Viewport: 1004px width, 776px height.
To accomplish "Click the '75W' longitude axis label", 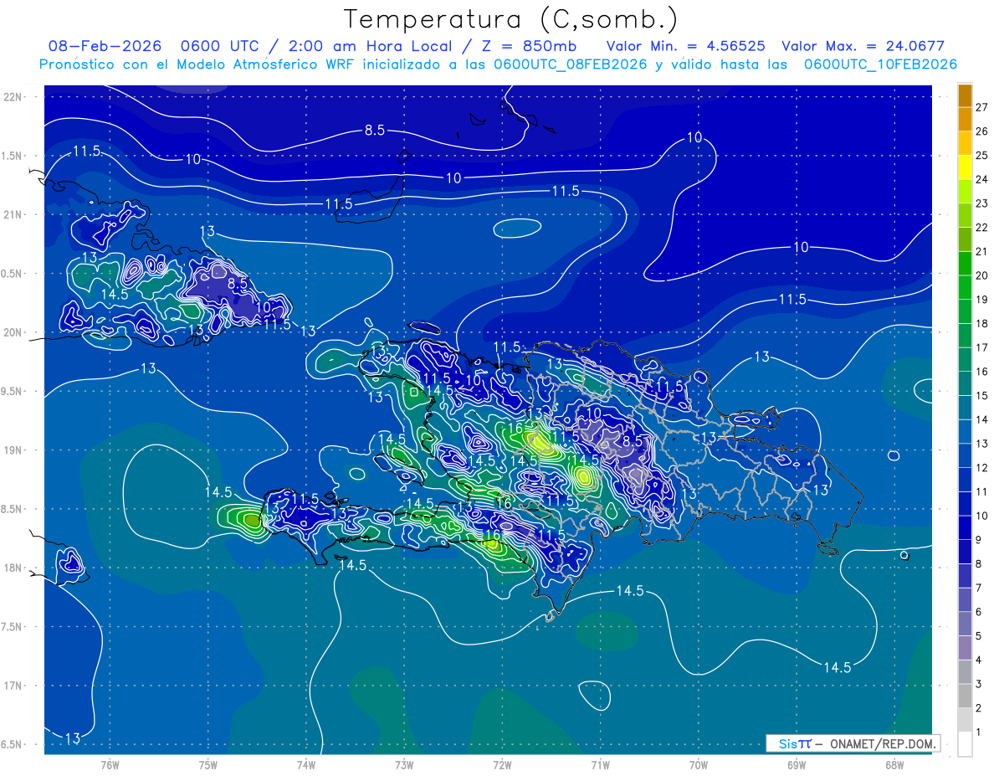I will click(208, 764).
